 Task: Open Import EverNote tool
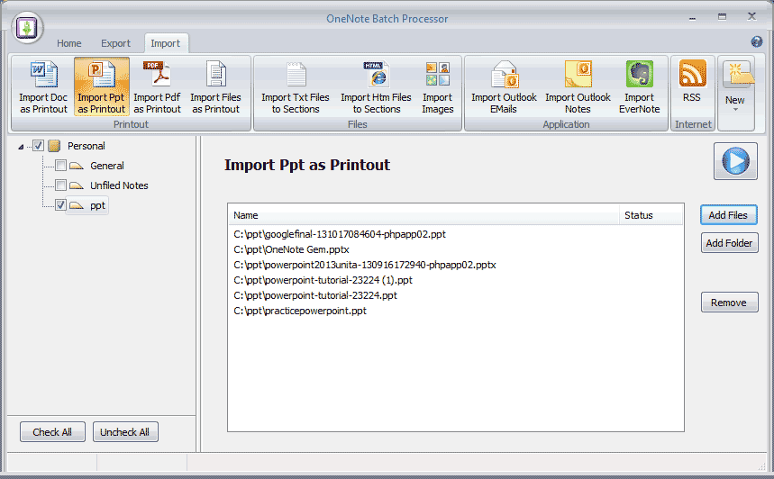[x=639, y=86]
